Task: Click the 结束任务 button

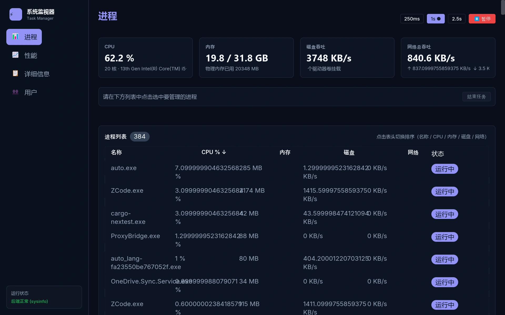Action: coord(476,97)
